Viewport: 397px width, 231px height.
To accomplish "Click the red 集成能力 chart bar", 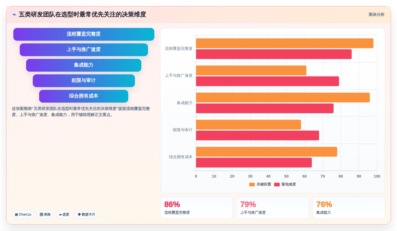I will (265, 108).
